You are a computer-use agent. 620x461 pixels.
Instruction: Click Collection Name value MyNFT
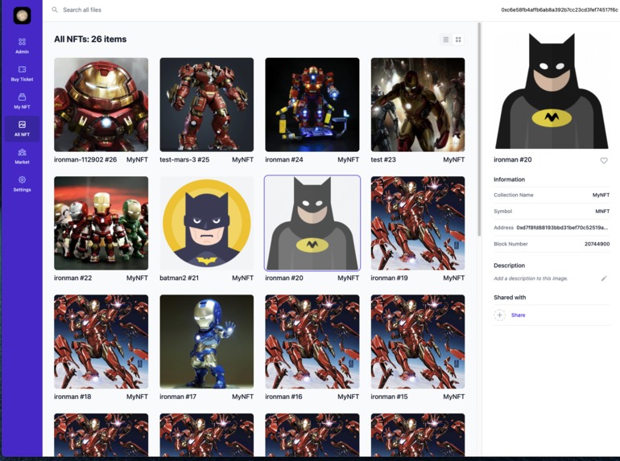601,196
